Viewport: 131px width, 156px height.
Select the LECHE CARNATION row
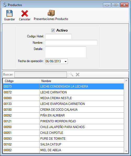tap(63, 92)
